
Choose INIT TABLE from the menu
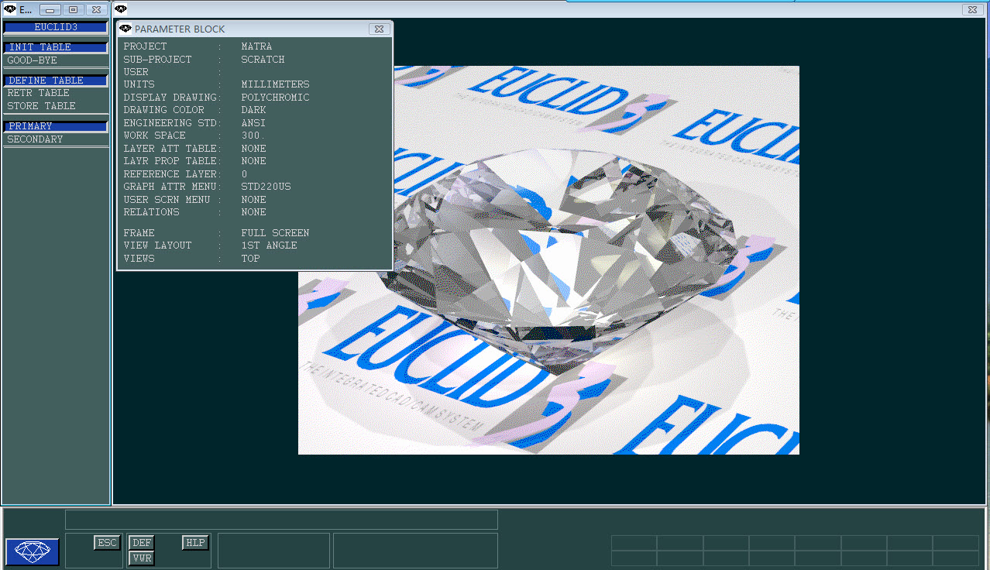click(x=56, y=47)
